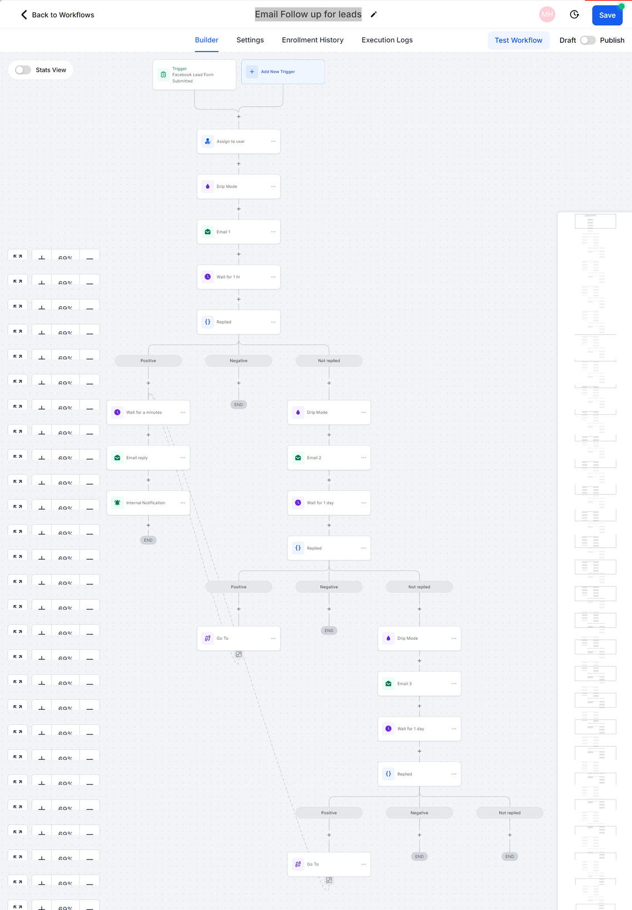Open the Email reply three-dot menu
Viewport: 632px width, 910px height.
click(x=183, y=458)
